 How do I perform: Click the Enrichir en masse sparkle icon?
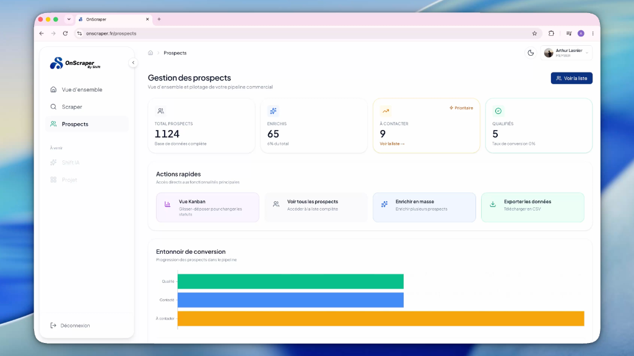coord(384,204)
